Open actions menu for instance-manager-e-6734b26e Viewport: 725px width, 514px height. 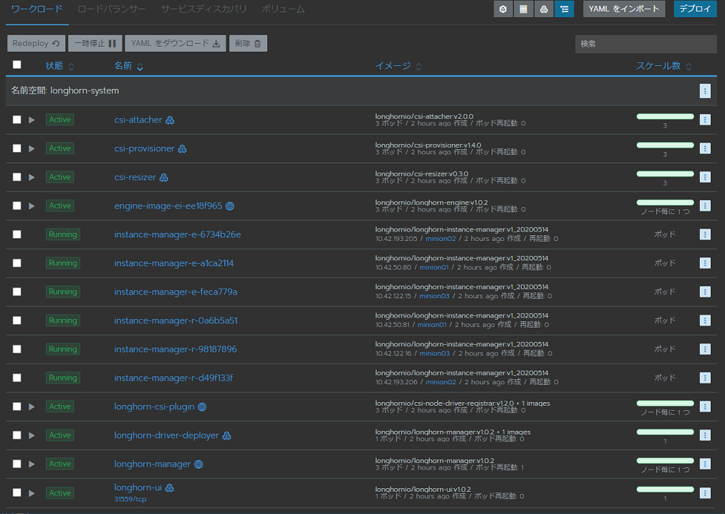[x=705, y=234]
